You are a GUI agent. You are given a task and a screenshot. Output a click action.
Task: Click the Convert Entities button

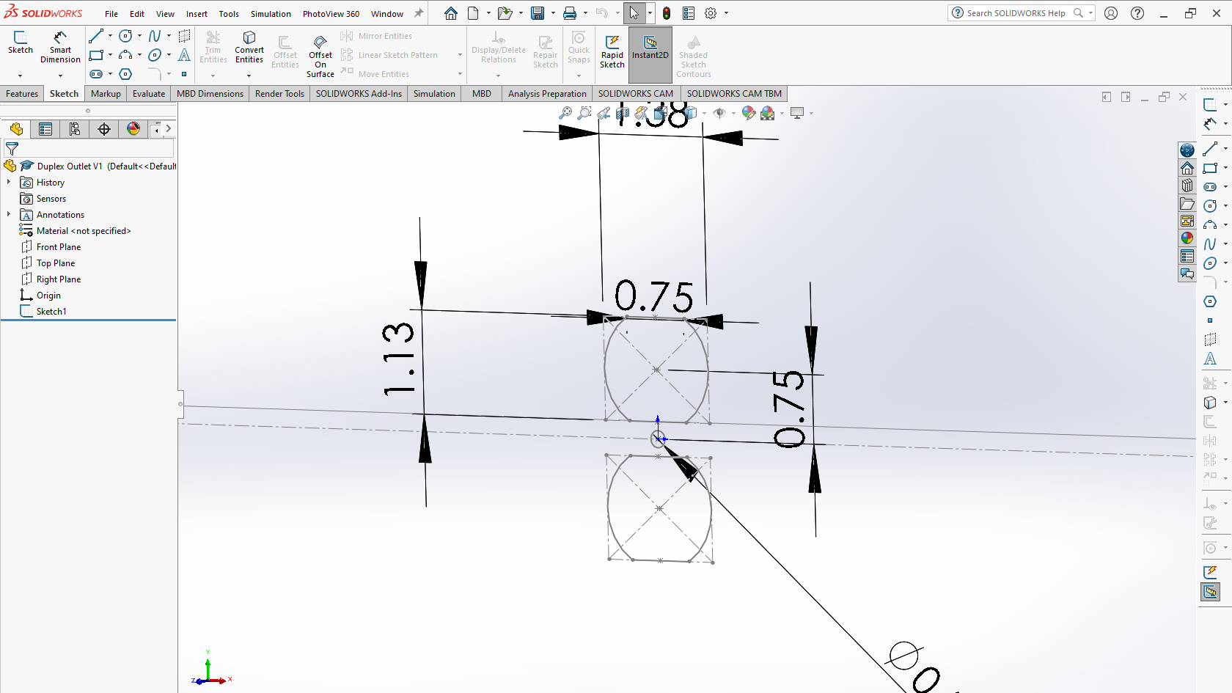(x=249, y=47)
